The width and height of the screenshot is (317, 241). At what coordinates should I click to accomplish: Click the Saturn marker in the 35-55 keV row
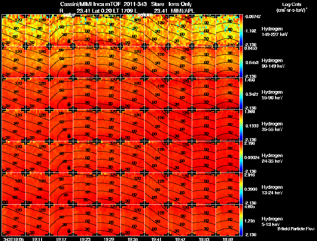69,136
